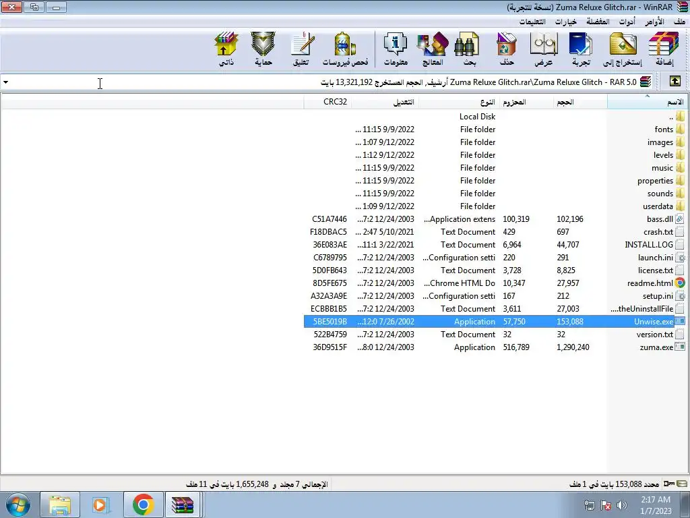Click the Virus Scan (فحص فيروسات) icon
Viewport: 690px width, 518px height.
click(x=346, y=49)
